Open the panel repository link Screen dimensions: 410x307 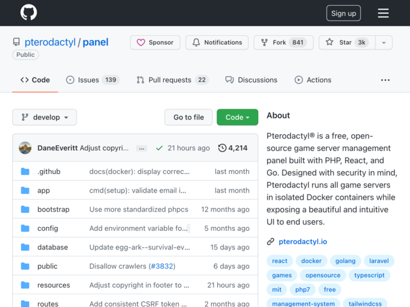(95, 42)
